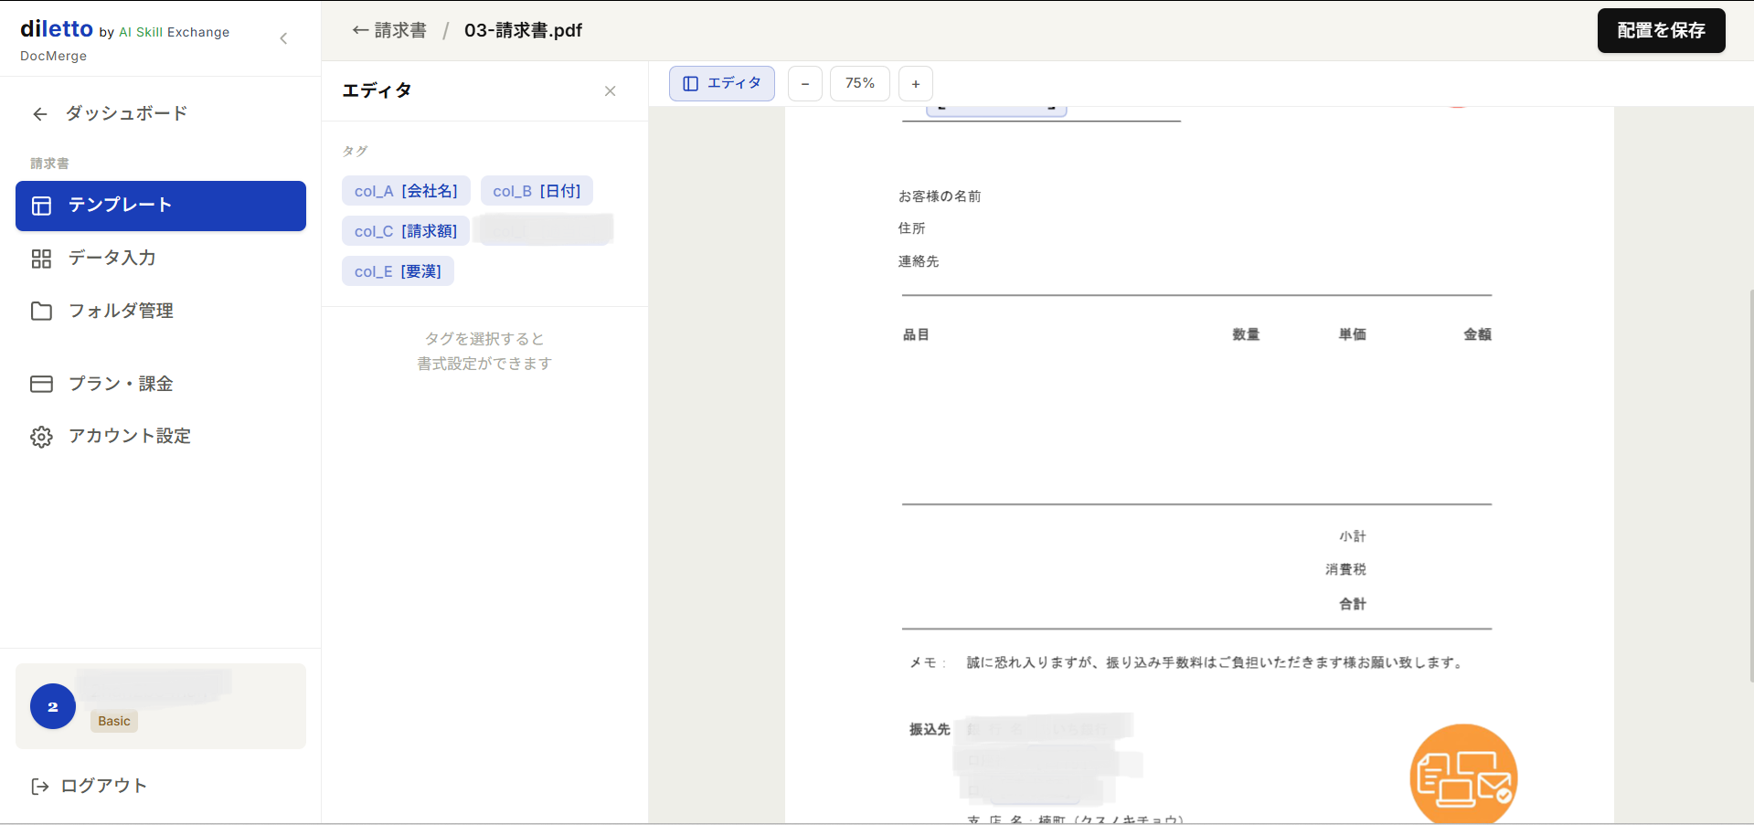This screenshot has width=1754, height=825.
Task: Open the テンプレート menu item
Action: coord(161,206)
